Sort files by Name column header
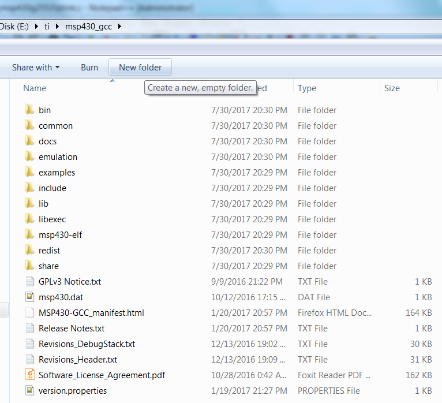 (x=35, y=88)
